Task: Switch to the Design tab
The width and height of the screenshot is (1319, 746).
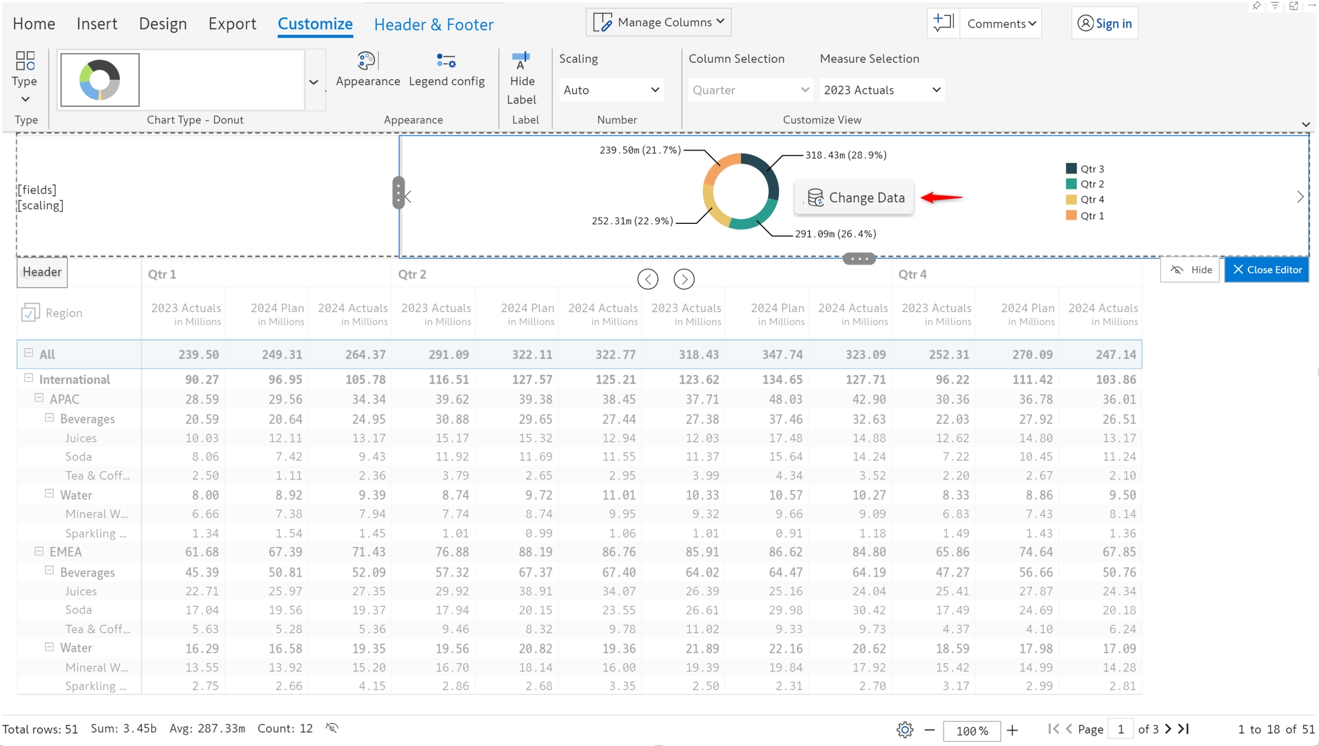Action: point(163,23)
